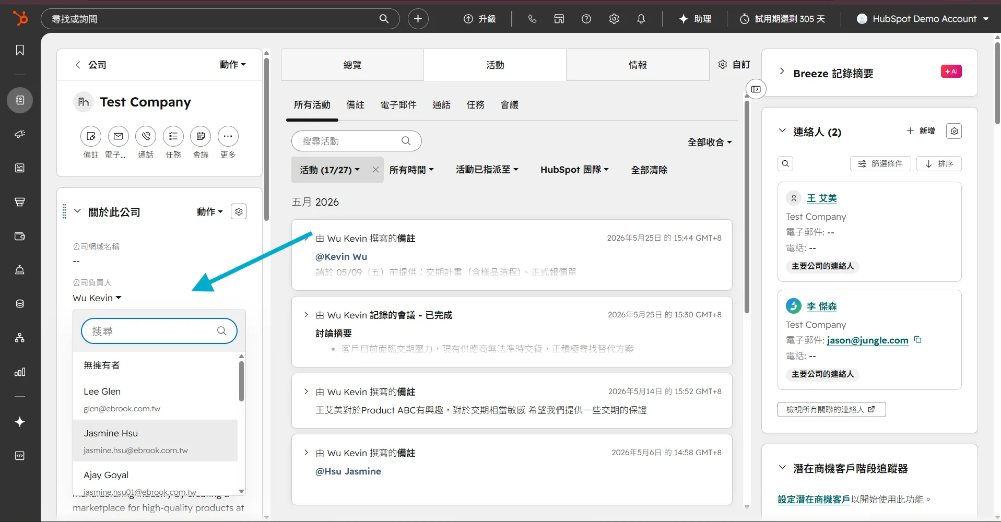The image size is (1001, 522).
Task: Choose Lee Glen as company owner
Action: [x=155, y=399]
